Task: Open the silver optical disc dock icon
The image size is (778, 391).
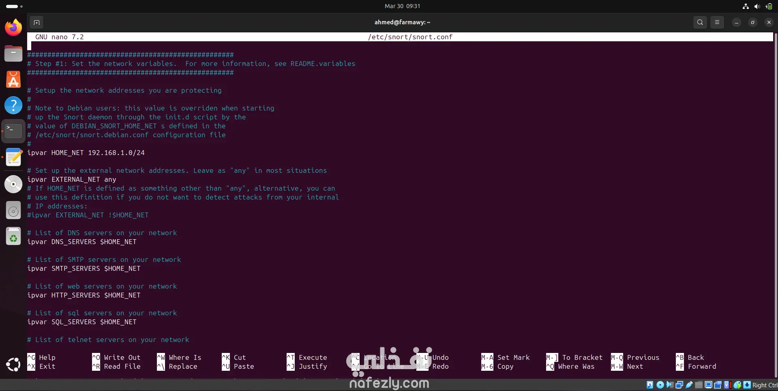Action: coord(13,185)
